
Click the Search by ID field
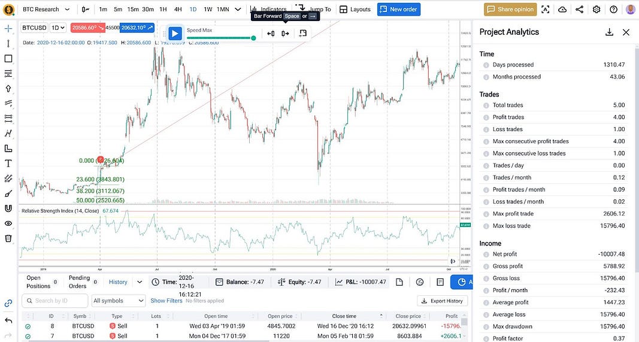(x=55, y=301)
